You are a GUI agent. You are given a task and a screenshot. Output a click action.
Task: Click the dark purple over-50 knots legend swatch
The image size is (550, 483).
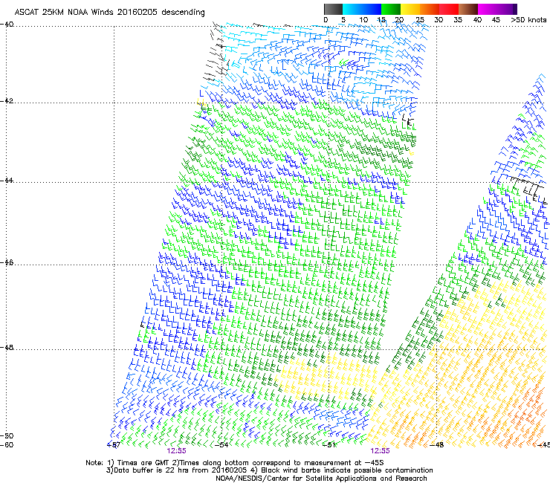(x=514, y=9)
